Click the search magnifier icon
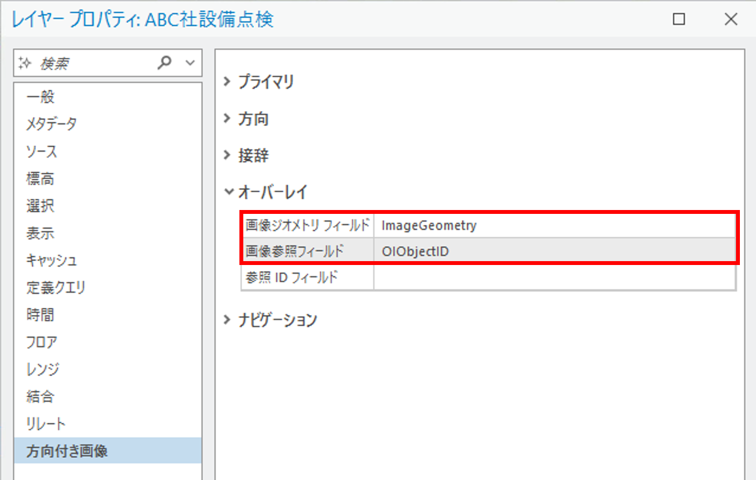This screenshot has height=480, width=756. click(x=164, y=63)
